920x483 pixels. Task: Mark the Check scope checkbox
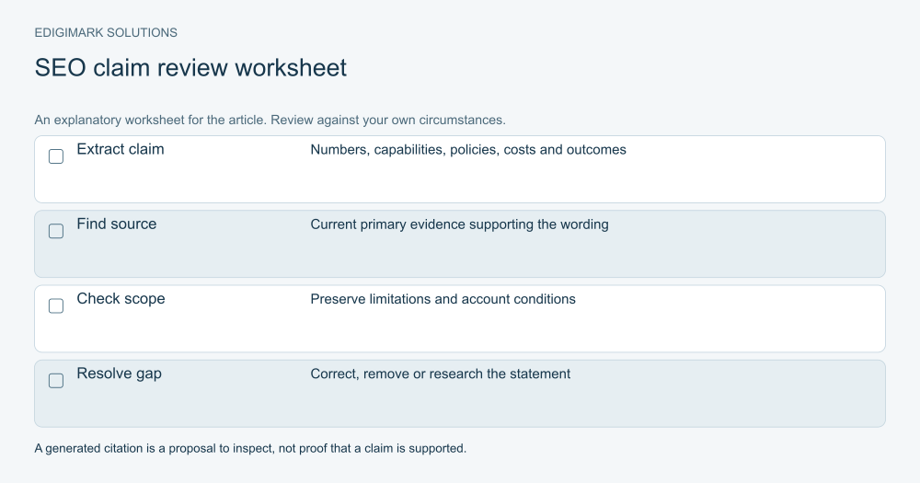(x=56, y=305)
